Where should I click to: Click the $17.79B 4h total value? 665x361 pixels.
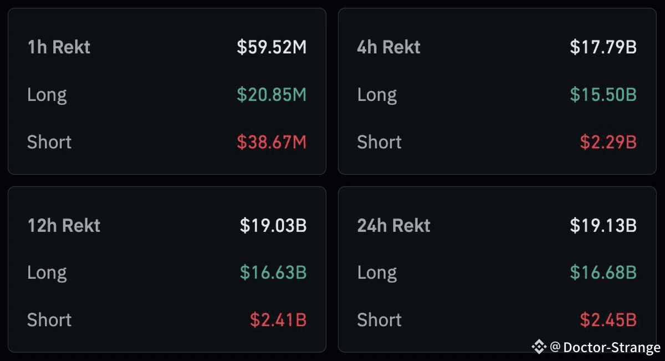(603, 48)
